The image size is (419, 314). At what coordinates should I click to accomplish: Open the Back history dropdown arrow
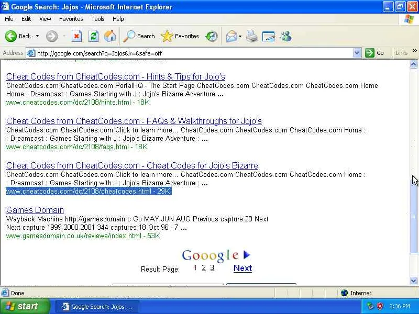(x=37, y=36)
